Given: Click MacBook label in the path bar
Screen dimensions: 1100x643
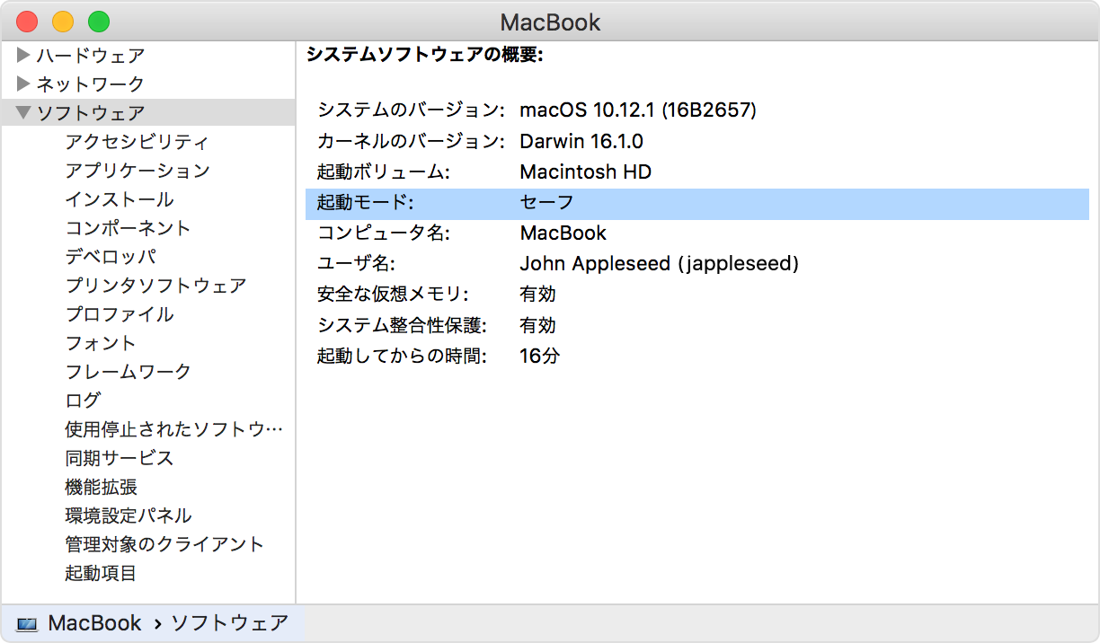Looking at the screenshot, I should tap(94, 623).
